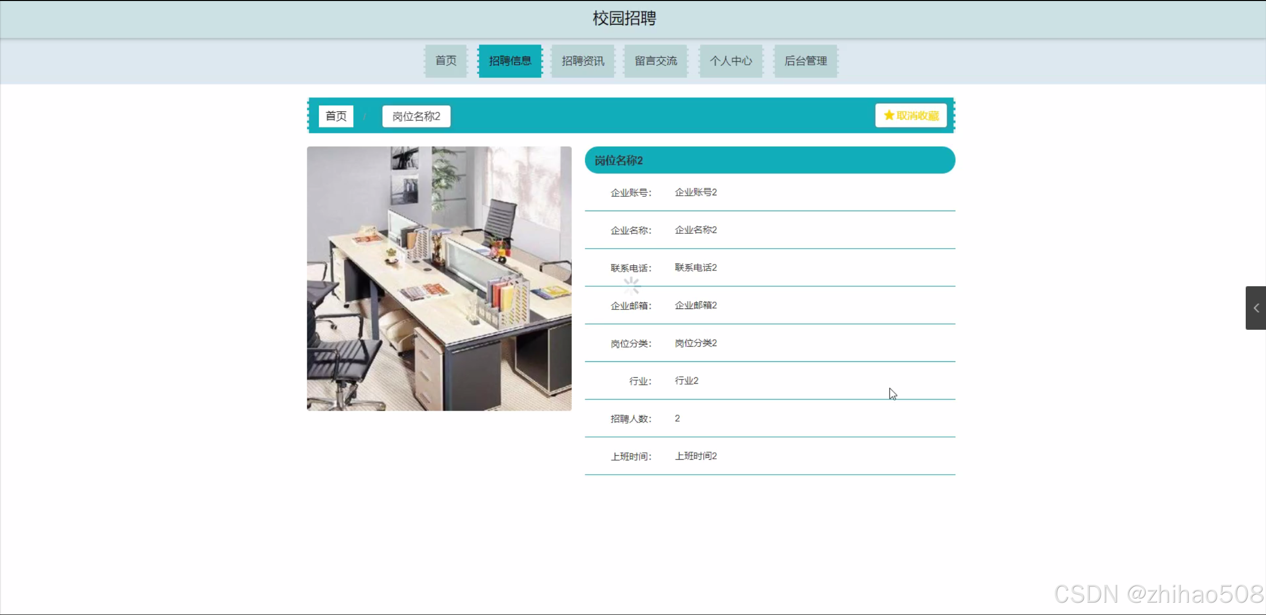The image size is (1266, 615).
Task: Click the 首页 breadcrumb link
Action: (336, 116)
